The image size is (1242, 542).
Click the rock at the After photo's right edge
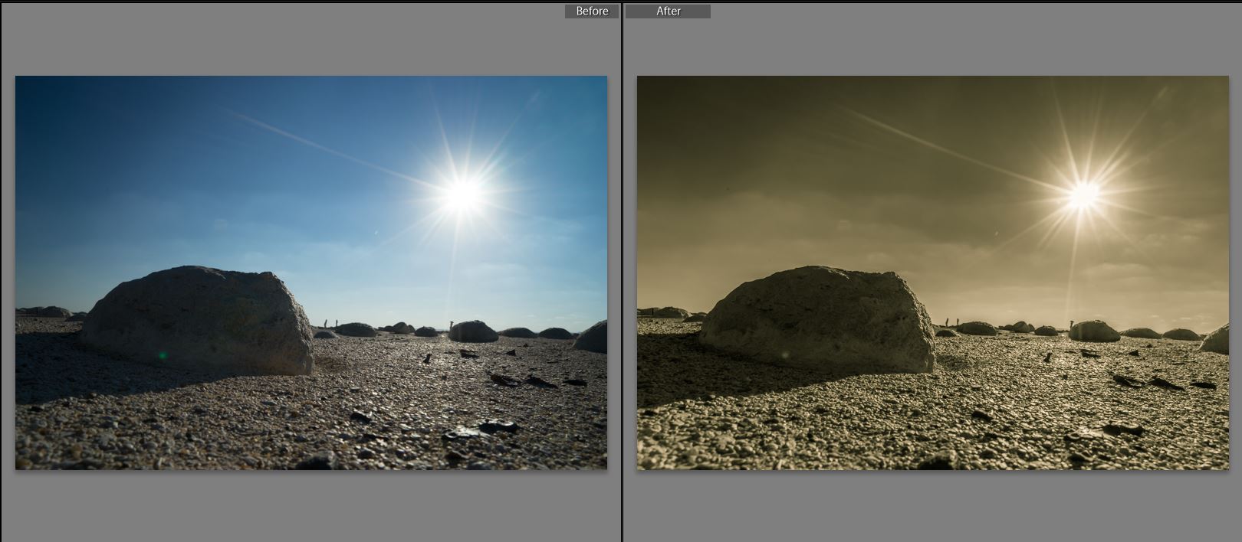(x=1217, y=339)
